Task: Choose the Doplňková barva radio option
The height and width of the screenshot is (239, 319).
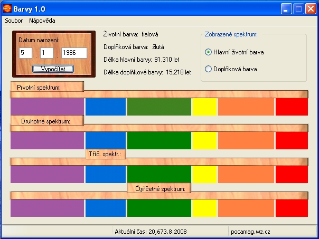Action: [x=208, y=69]
